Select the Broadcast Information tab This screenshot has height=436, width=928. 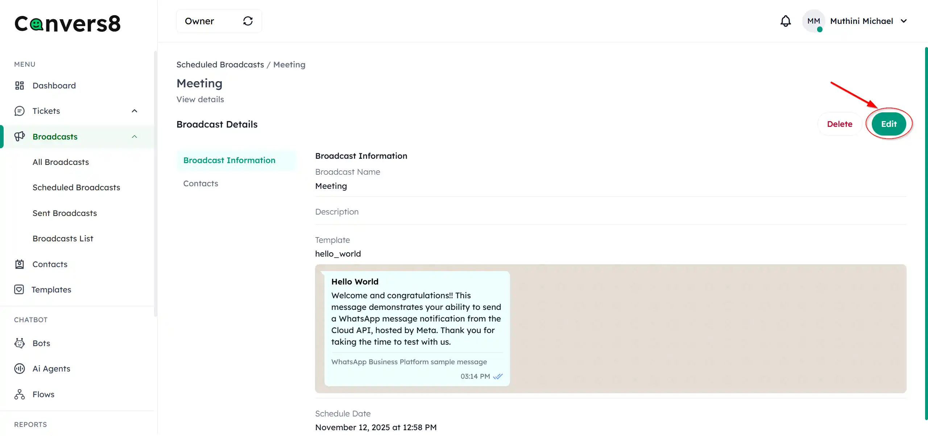(x=229, y=160)
